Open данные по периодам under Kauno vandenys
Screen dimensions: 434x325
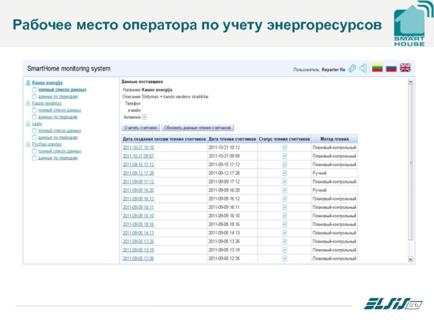pyautogui.click(x=58, y=117)
